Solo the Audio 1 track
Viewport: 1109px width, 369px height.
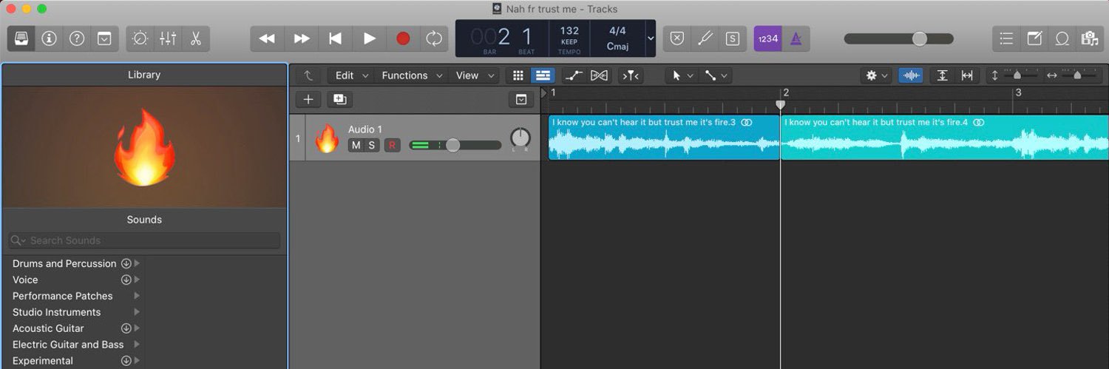(x=371, y=145)
